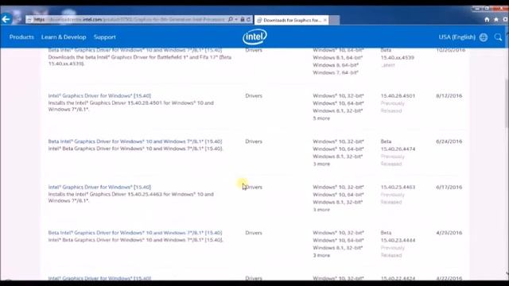Click version text 15.40.28.4501
Screen dimensions: 509x286
point(398,95)
